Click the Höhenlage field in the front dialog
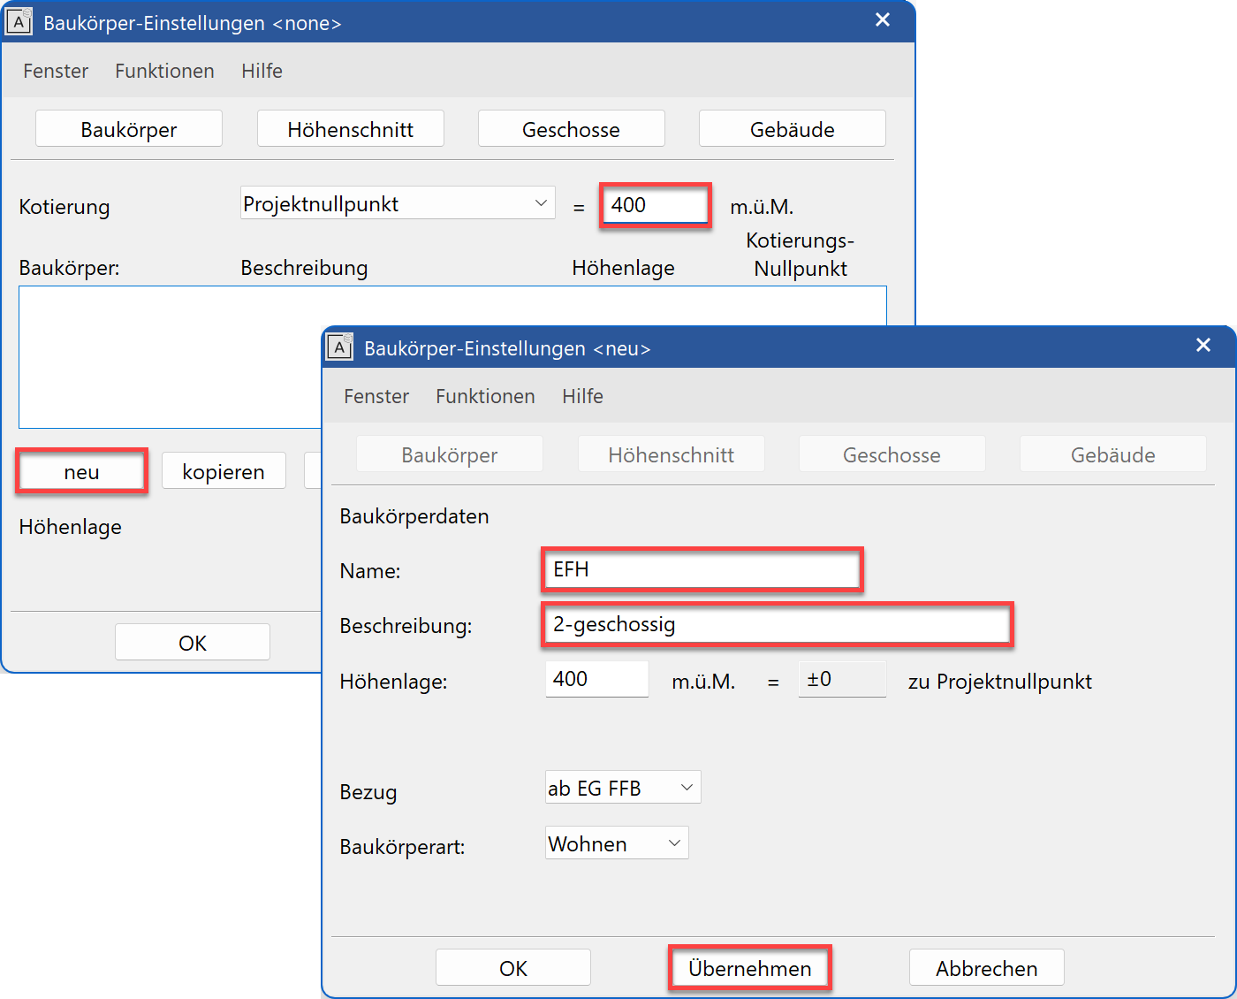This screenshot has width=1237, height=999. (x=596, y=679)
